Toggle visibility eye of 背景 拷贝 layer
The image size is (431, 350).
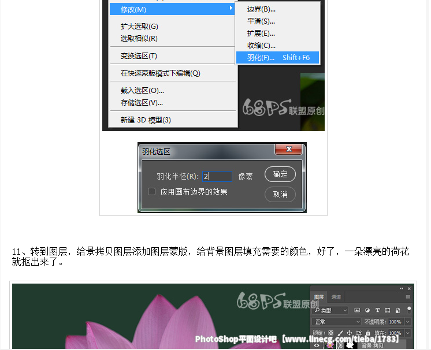(x=317, y=345)
